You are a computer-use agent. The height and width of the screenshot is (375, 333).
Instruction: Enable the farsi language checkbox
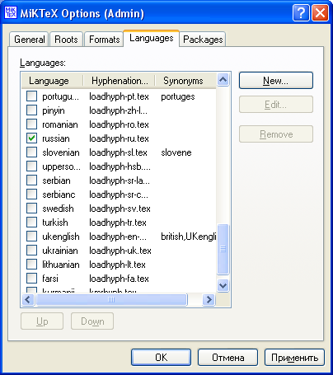click(31, 279)
